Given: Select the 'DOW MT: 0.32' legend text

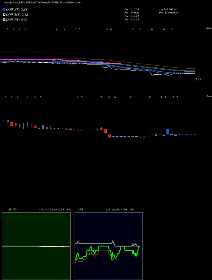Looking at the screenshot, I should point(17,15).
